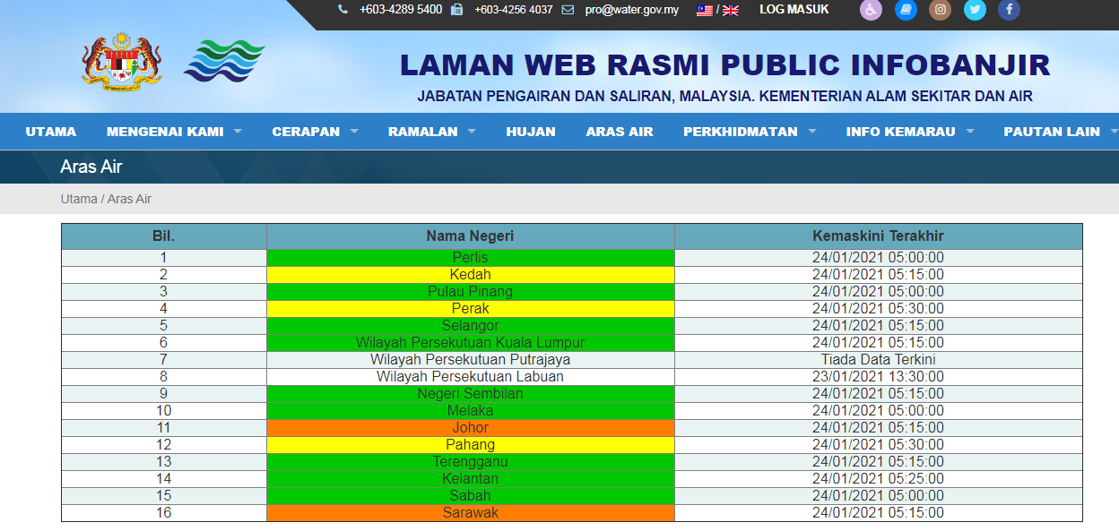Expand the INFO KEMARAU dropdown arrow
Image resolution: width=1119 pixels, height=531 pixels.
click(969, 132)
